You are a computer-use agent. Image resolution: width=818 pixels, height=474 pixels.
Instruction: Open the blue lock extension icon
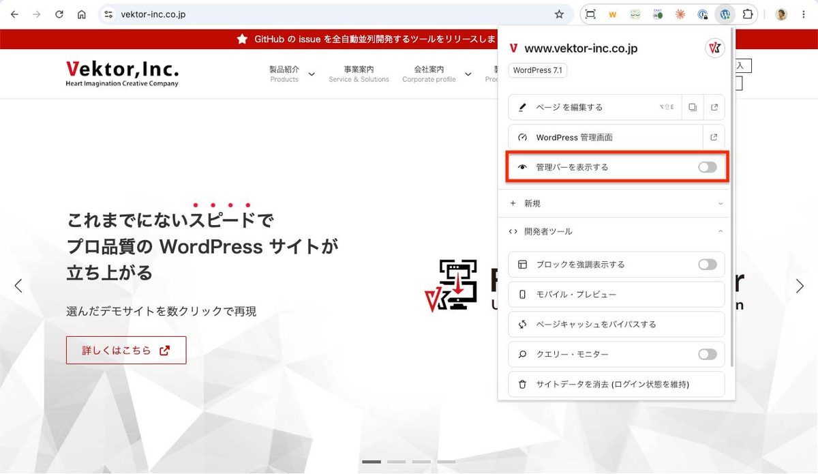pos(703,14)
